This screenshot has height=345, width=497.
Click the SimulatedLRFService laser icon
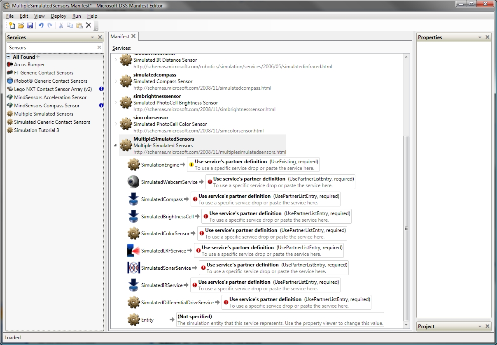(133, 250)
